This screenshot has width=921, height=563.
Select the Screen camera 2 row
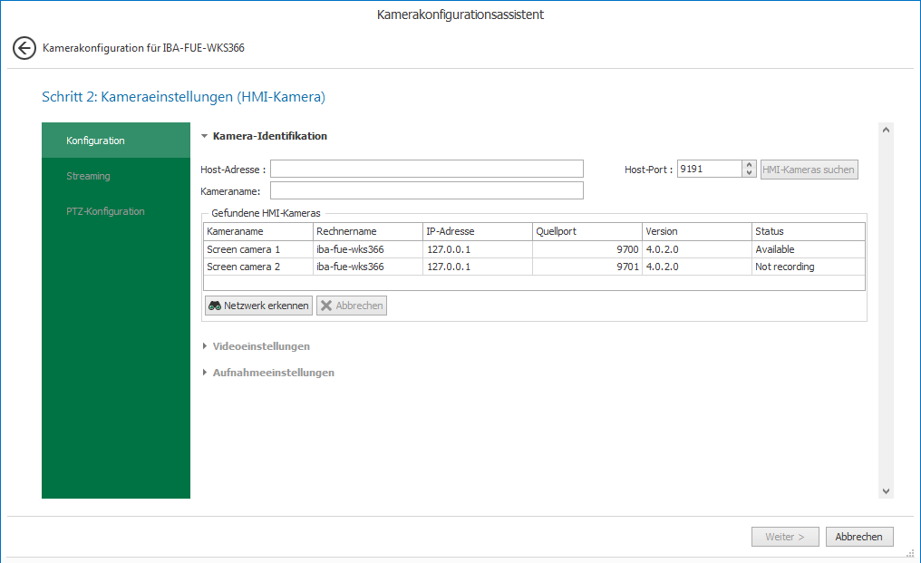(x=258, y=267)
